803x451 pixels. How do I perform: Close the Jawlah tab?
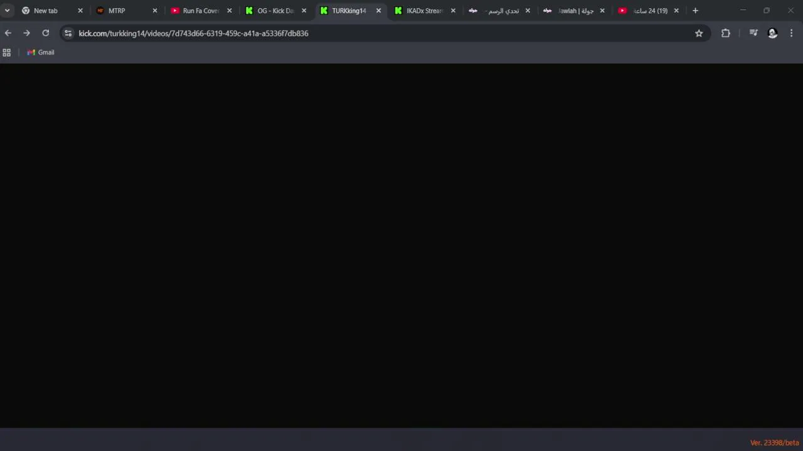tap(602, 11)
